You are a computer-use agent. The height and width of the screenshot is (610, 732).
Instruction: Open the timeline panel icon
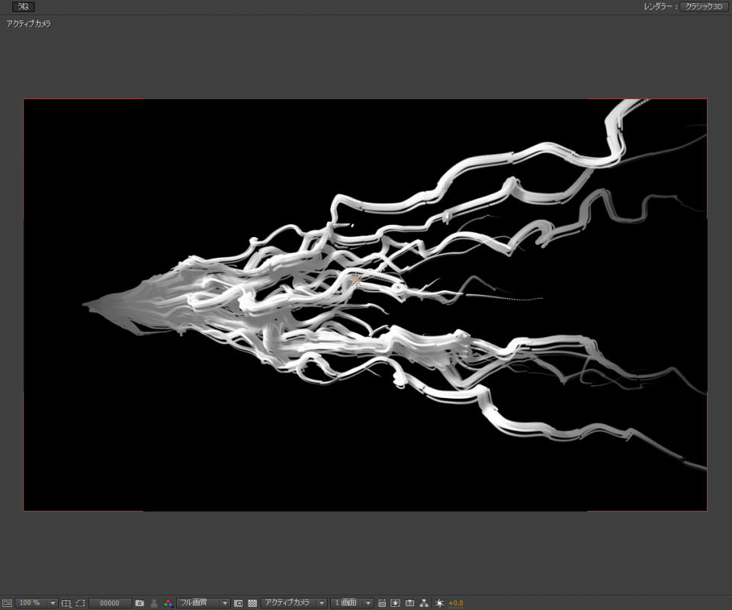point(409,603)
